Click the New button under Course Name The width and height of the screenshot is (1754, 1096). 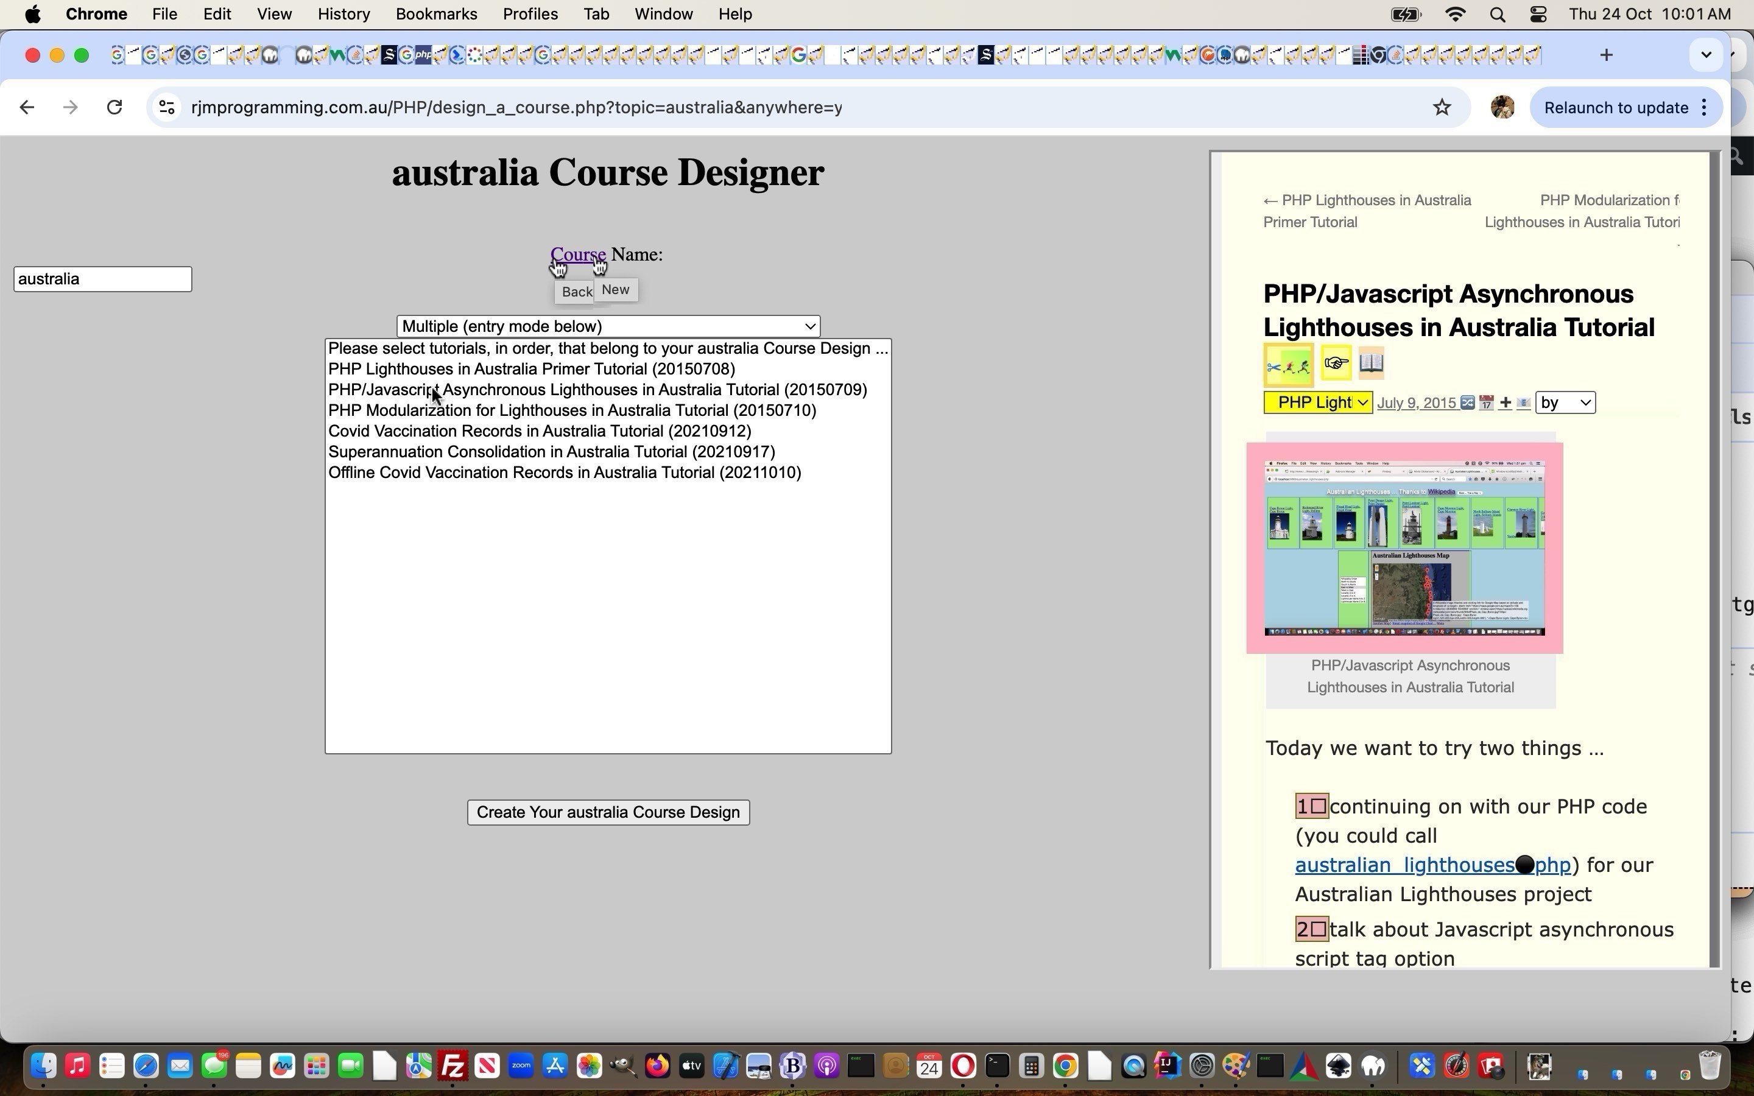click(615, 290)
